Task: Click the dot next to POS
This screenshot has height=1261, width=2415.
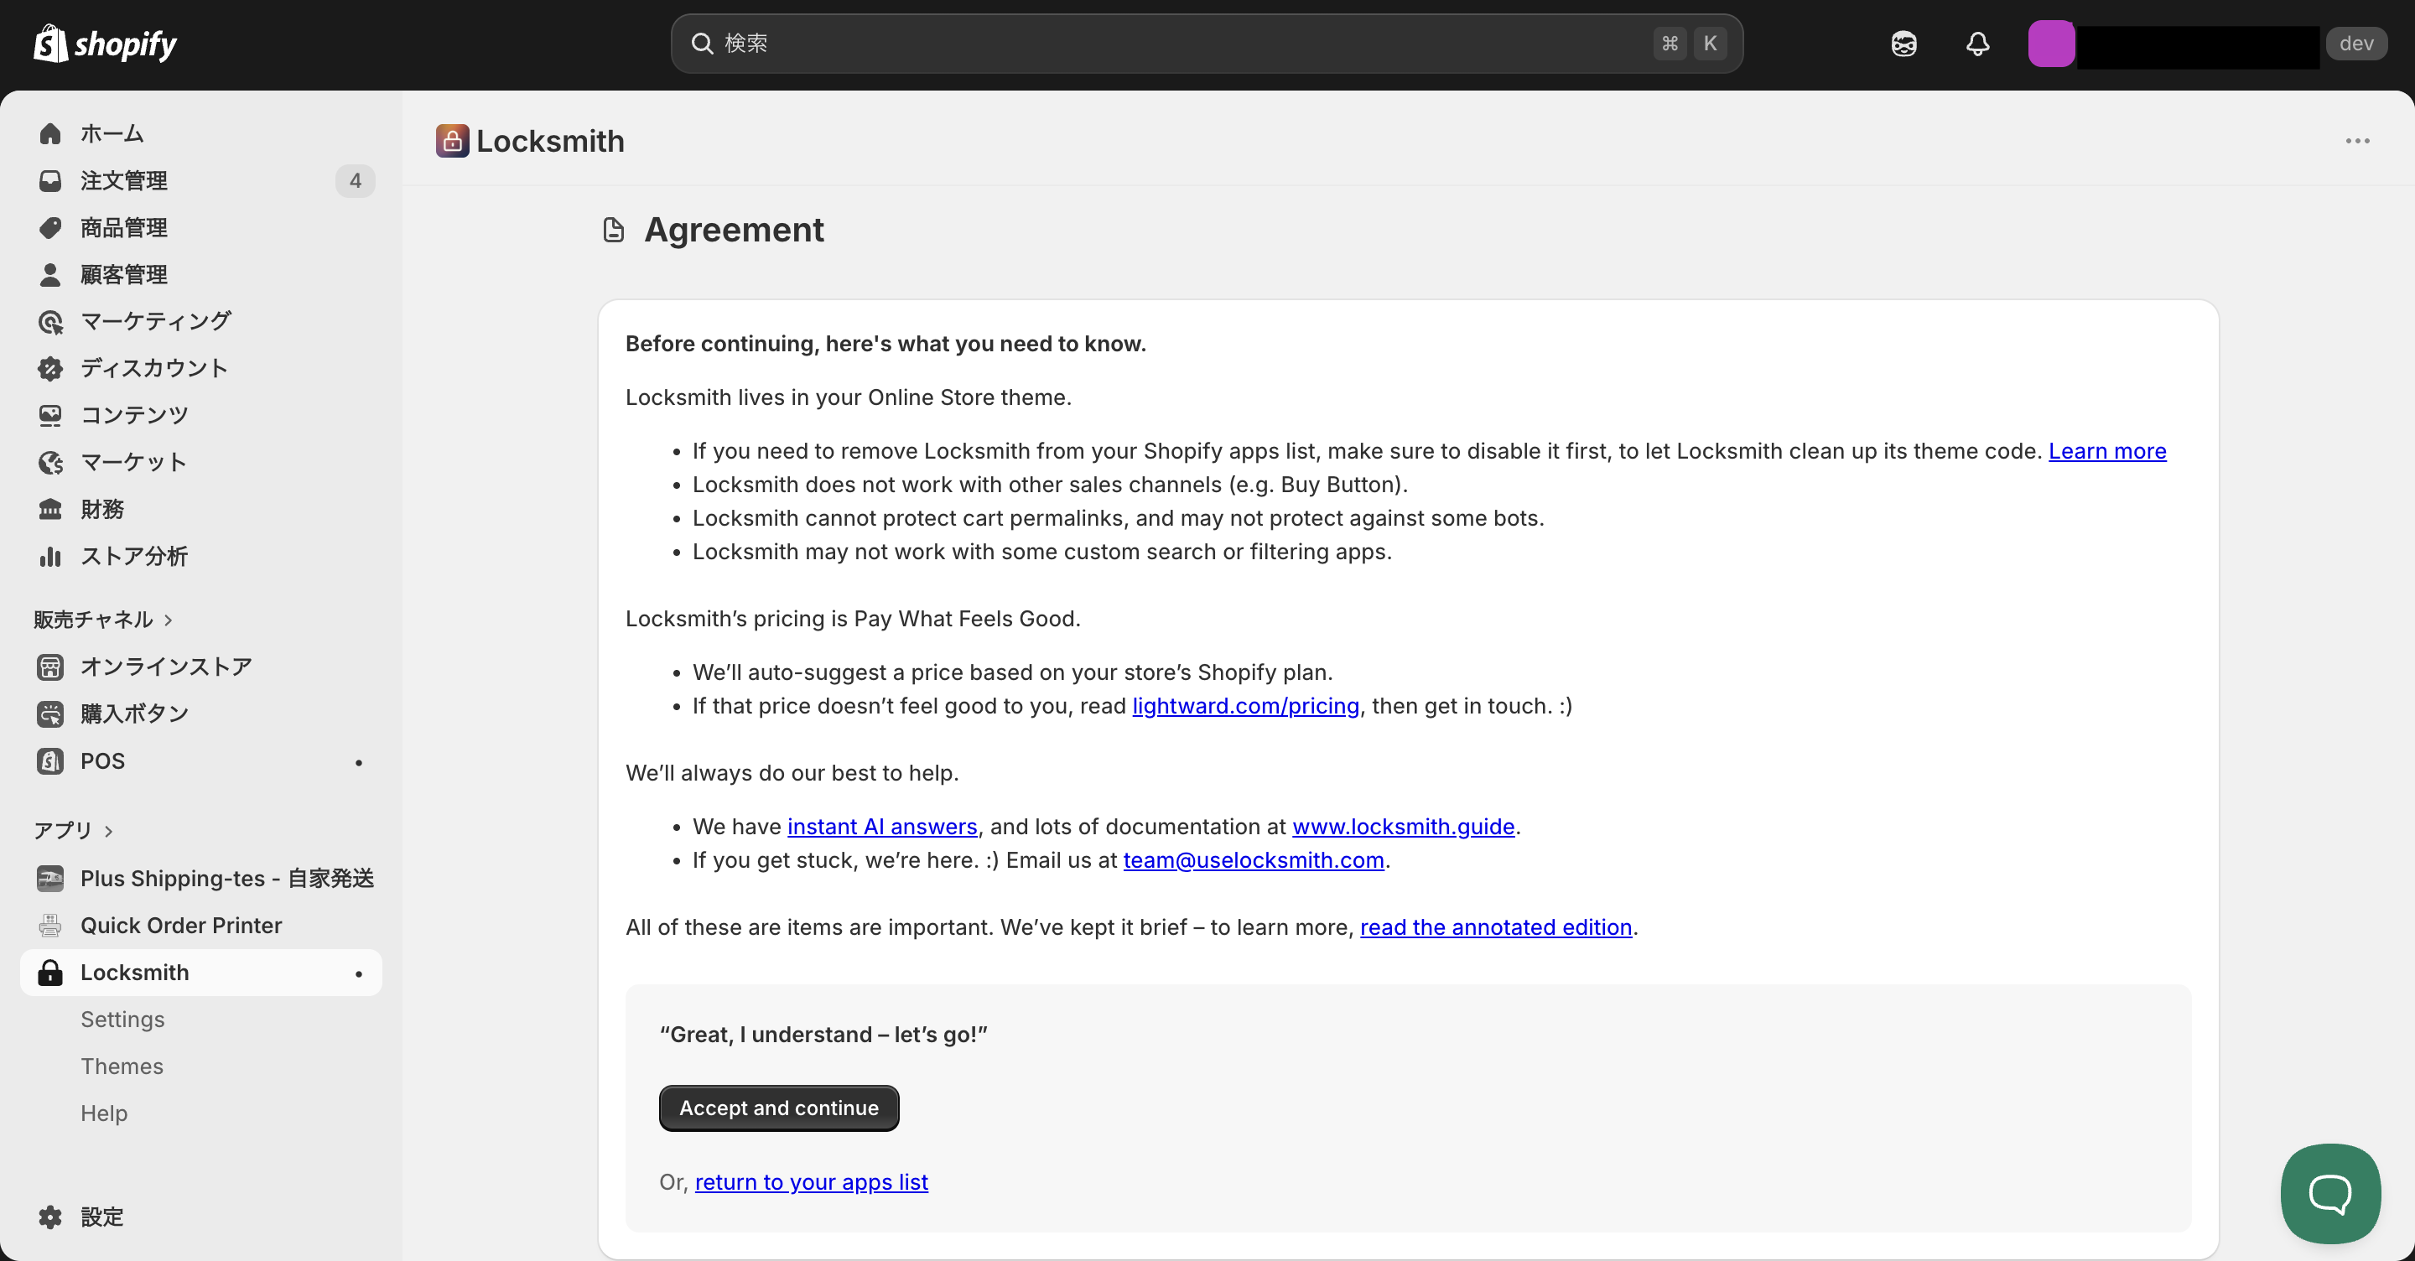Action: (x=358, y=762)
